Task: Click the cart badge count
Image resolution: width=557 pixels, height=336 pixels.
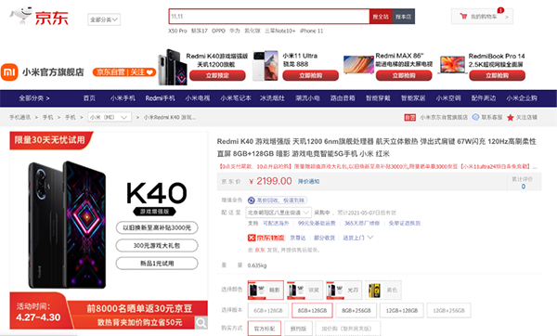Action: [500, 10]
